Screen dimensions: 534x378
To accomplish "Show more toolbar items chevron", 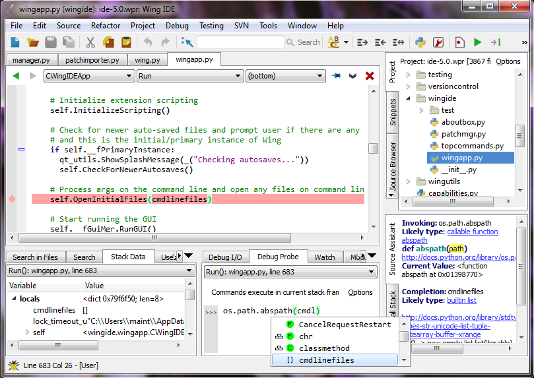I will pos(525,42).
